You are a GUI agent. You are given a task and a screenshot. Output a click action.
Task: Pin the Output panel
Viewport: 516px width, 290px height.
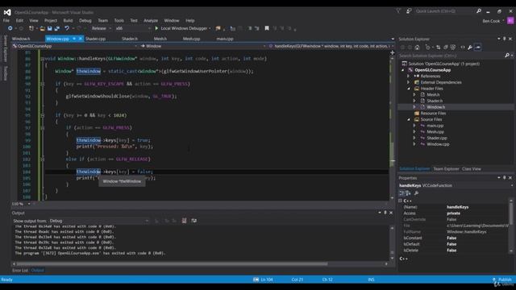tap(385, 213)
